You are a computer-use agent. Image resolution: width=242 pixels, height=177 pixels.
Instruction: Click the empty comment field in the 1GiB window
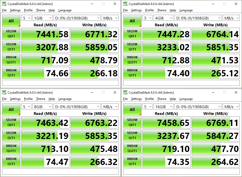pyautogui.click(x=60, y=83)
